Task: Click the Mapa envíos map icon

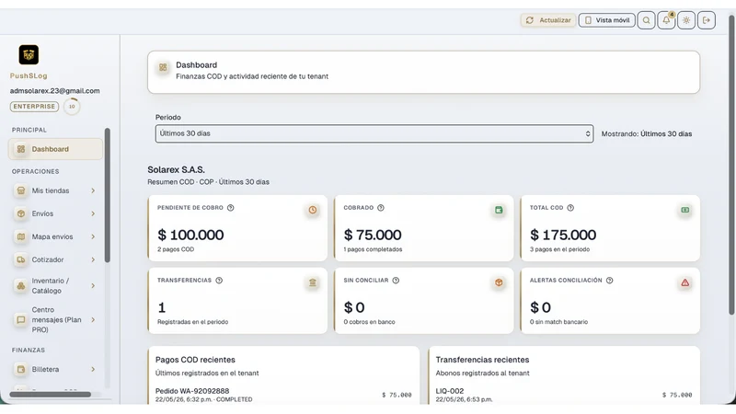Action: click(x=20, y=236)
